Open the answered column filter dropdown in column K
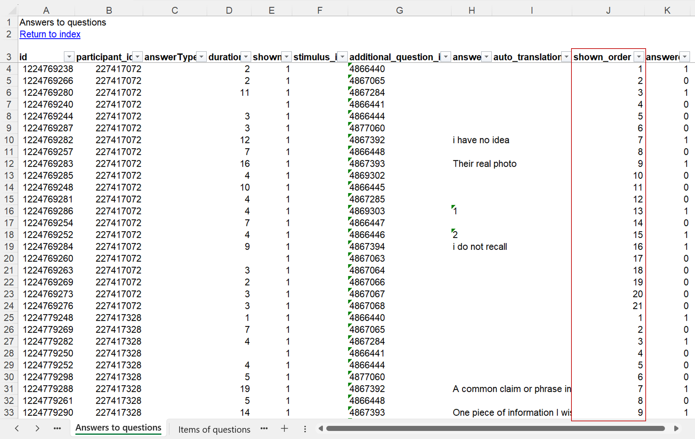 click(x=684, y=57)
